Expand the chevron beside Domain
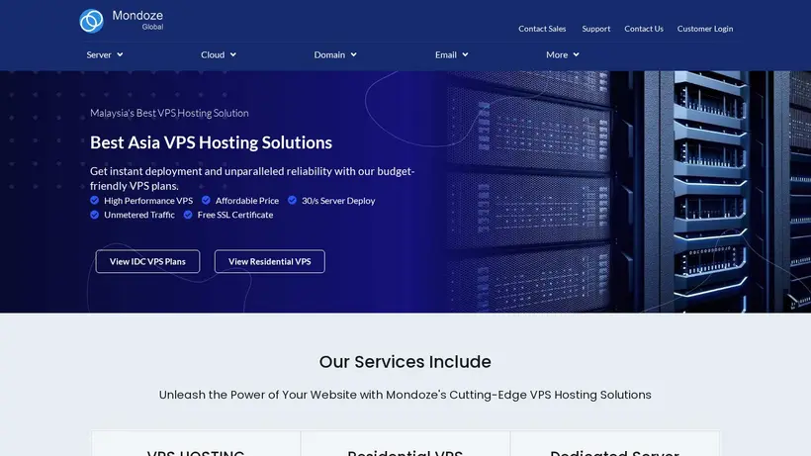The image size is (811, 456). pos(354,54)
